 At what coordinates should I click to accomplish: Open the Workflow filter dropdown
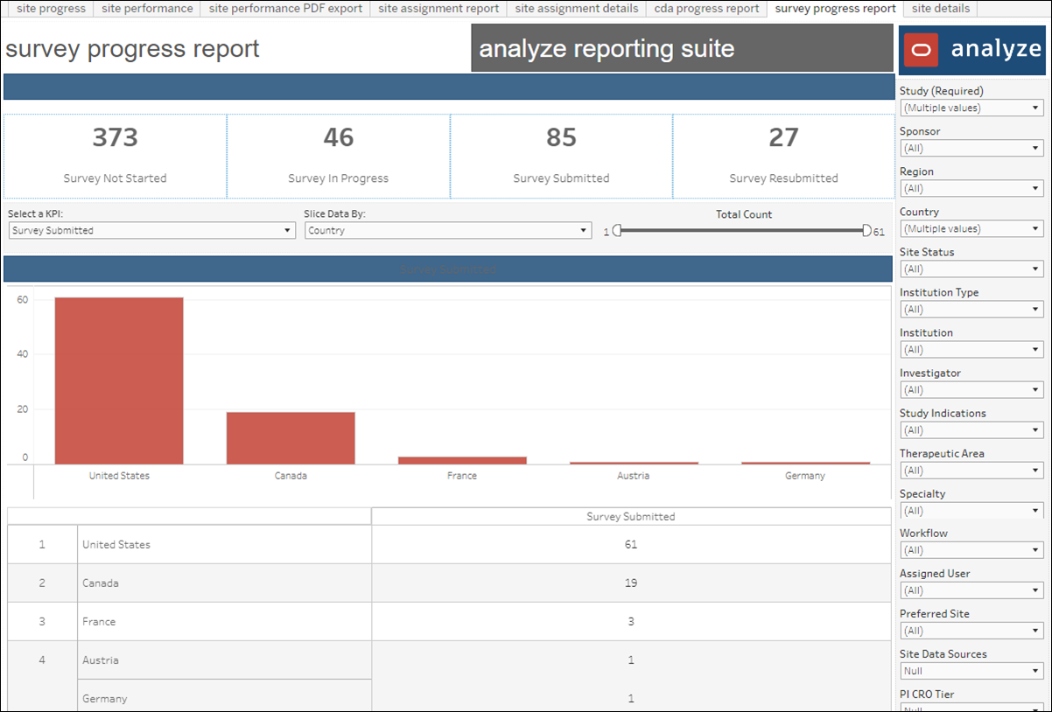coord(971,550)
